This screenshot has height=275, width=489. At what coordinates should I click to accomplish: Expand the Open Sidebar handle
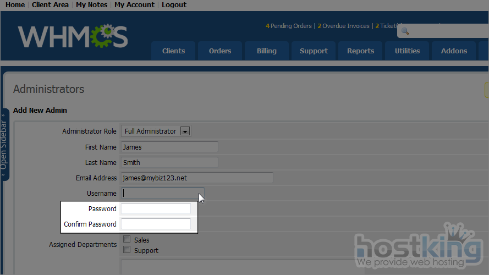(4, 144)
